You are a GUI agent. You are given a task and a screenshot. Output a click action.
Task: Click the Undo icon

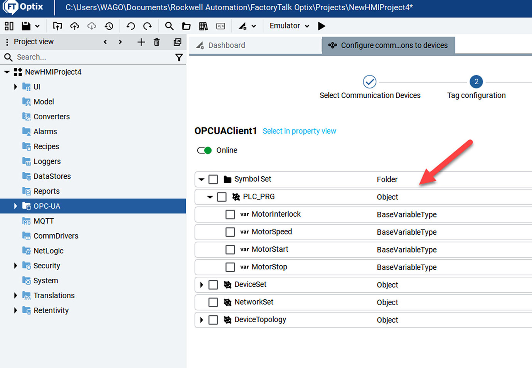131,26
